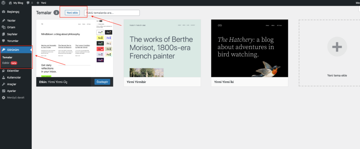Open Ayarlar settings icon

4,91
